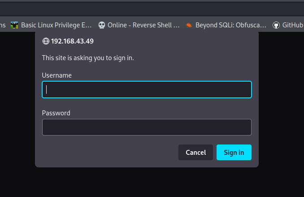Click the dark page area right of dialog
Image resolution: width=304 pixels, height=197 pixels.
(x=282, y=112)
